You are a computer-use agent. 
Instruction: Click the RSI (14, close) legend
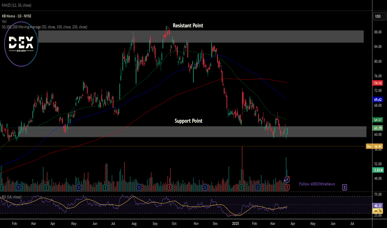point(11,197)
